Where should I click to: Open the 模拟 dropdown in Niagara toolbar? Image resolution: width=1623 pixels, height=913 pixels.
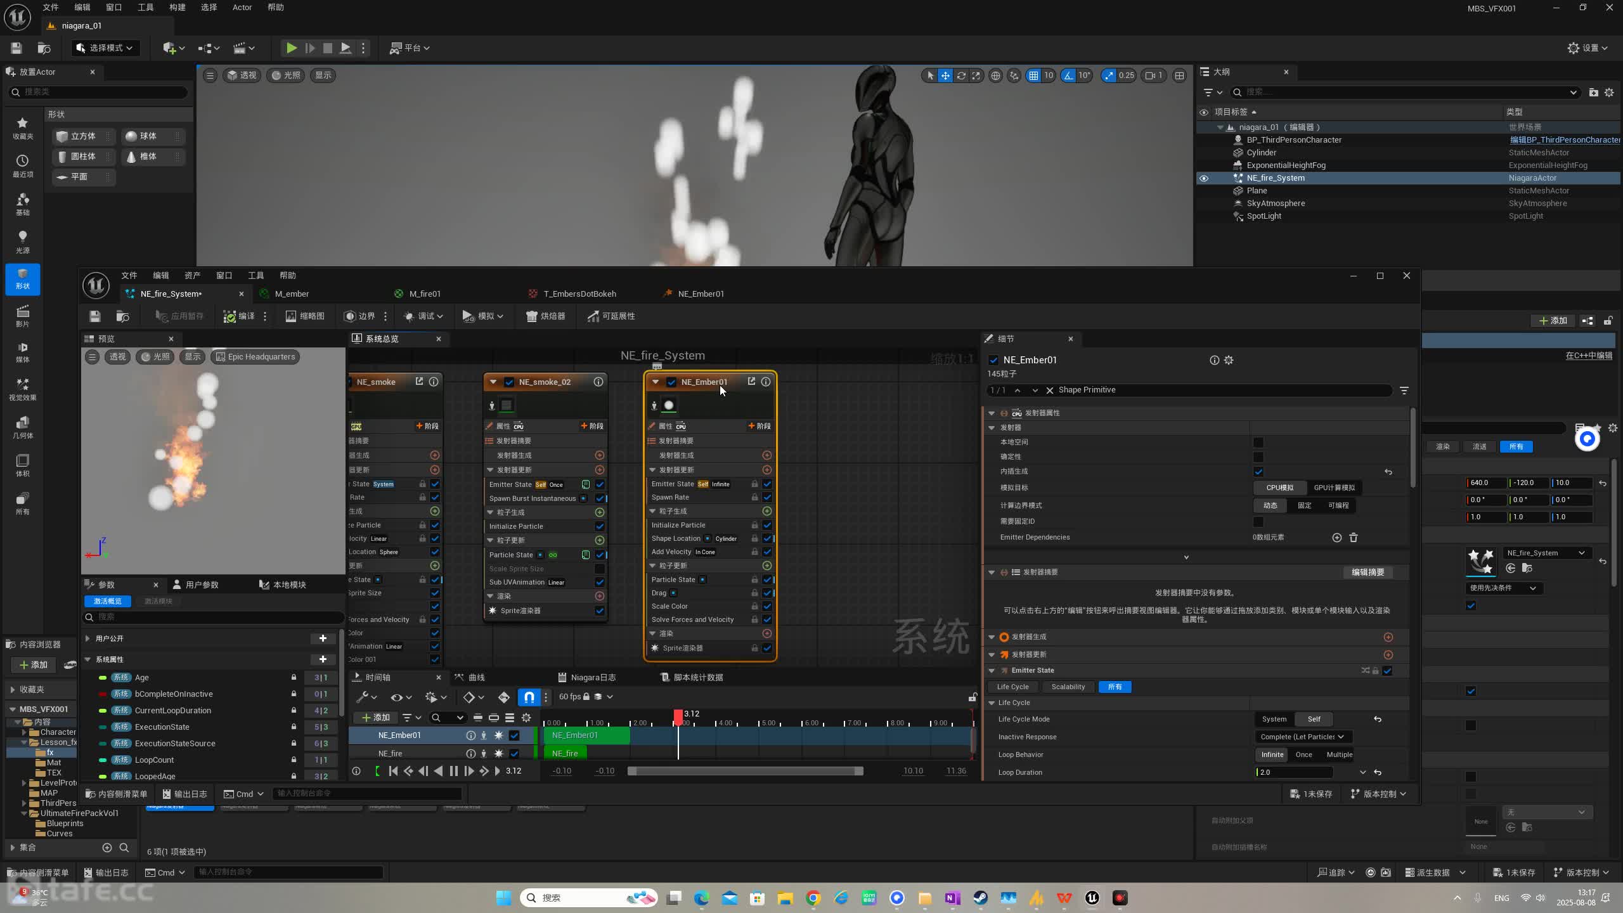pyautogui.click(x=483, y=316)
